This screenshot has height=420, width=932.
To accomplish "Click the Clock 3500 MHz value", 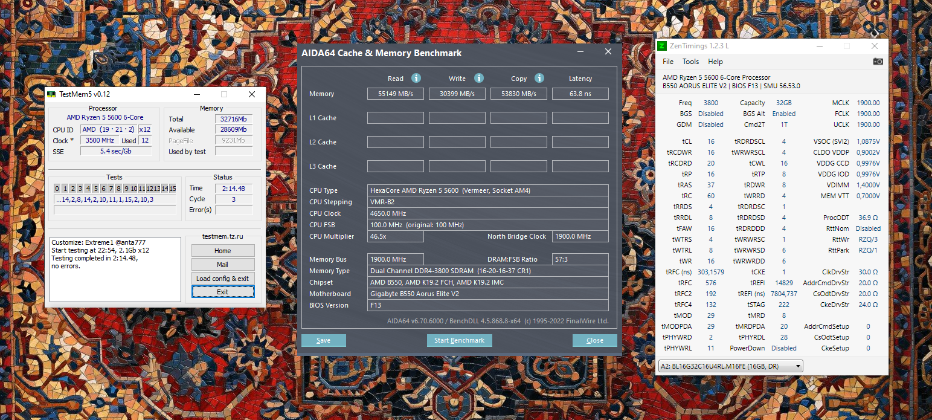I will coord(100,140).
